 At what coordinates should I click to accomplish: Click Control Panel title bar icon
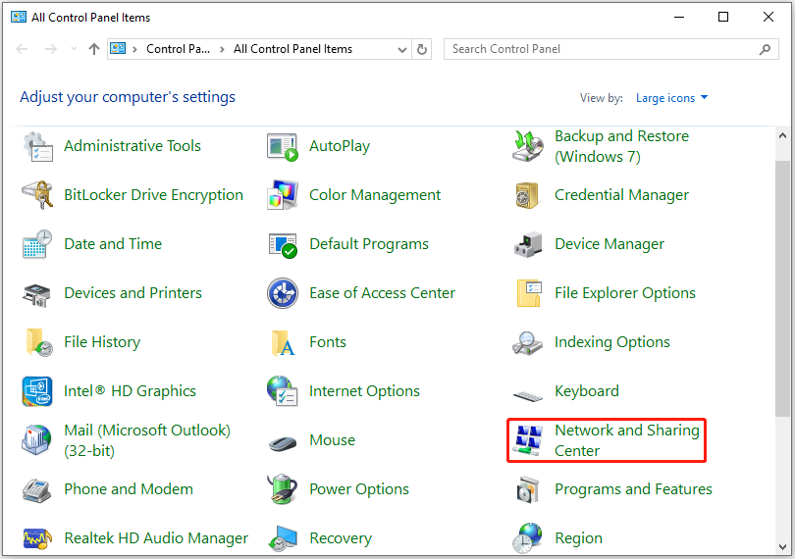(x=19, y=17)
